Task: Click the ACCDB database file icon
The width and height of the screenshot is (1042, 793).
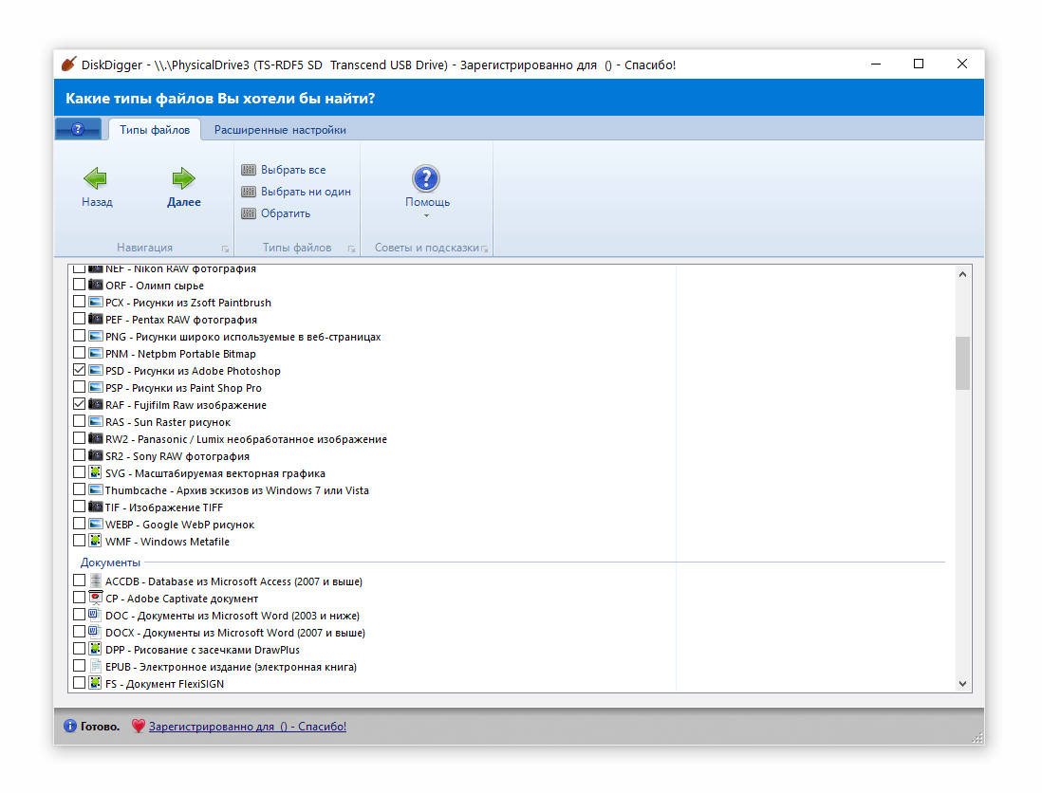Action: coord(96,581)
